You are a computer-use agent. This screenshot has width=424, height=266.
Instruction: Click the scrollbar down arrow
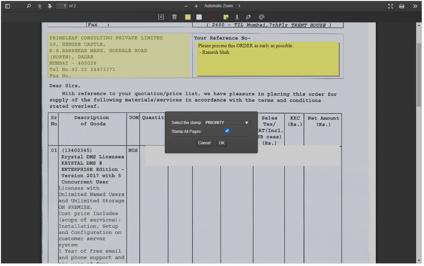[x=419, y=261]
